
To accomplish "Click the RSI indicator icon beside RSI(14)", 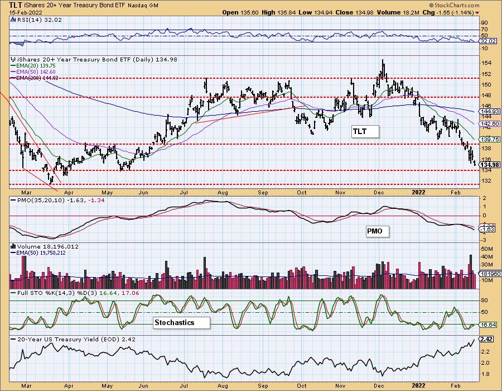I will (x=13, y=20).
